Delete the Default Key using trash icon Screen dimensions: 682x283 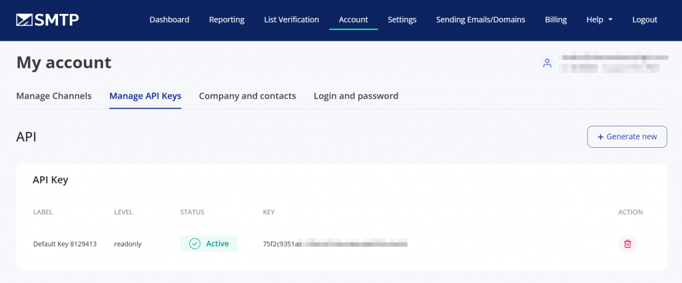(627, 244)
